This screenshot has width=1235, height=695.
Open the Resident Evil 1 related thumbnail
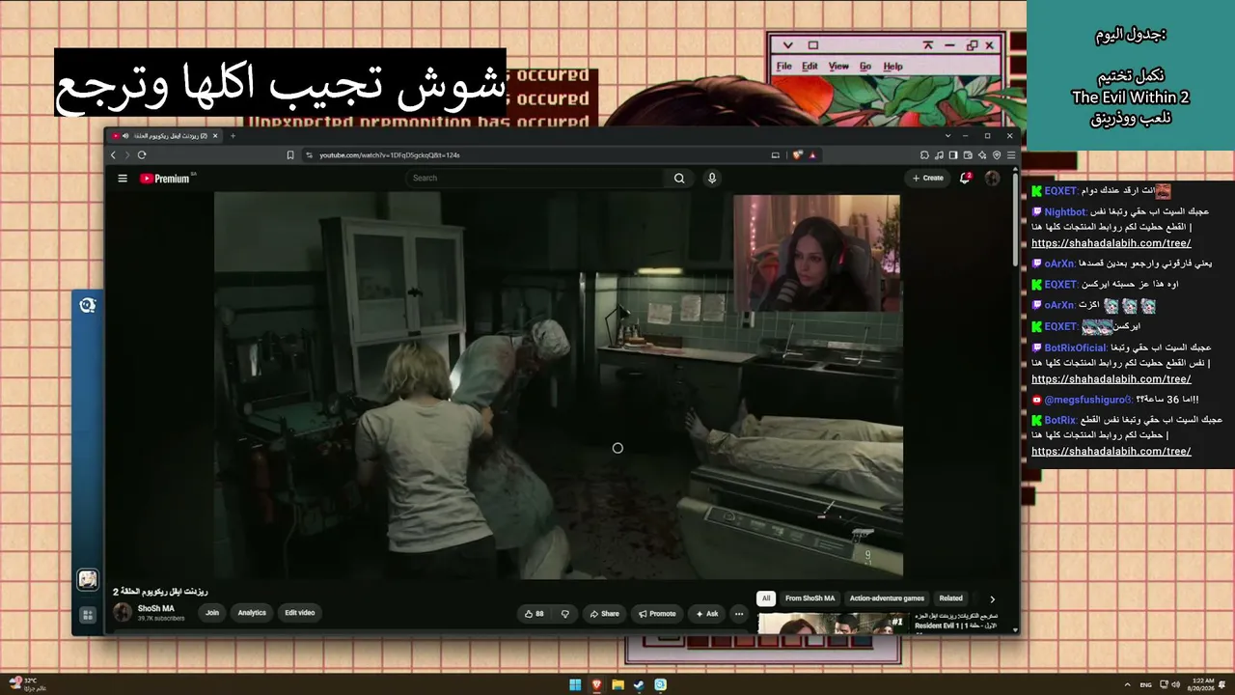click(834, 623)
